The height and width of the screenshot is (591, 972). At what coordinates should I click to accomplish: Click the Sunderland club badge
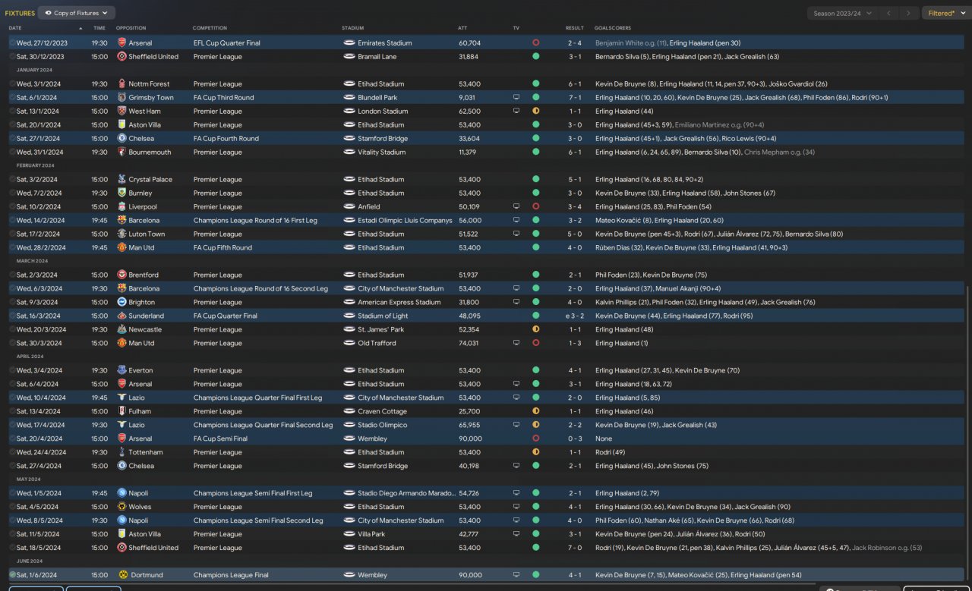pyautogui.click(x=121, y=316)
